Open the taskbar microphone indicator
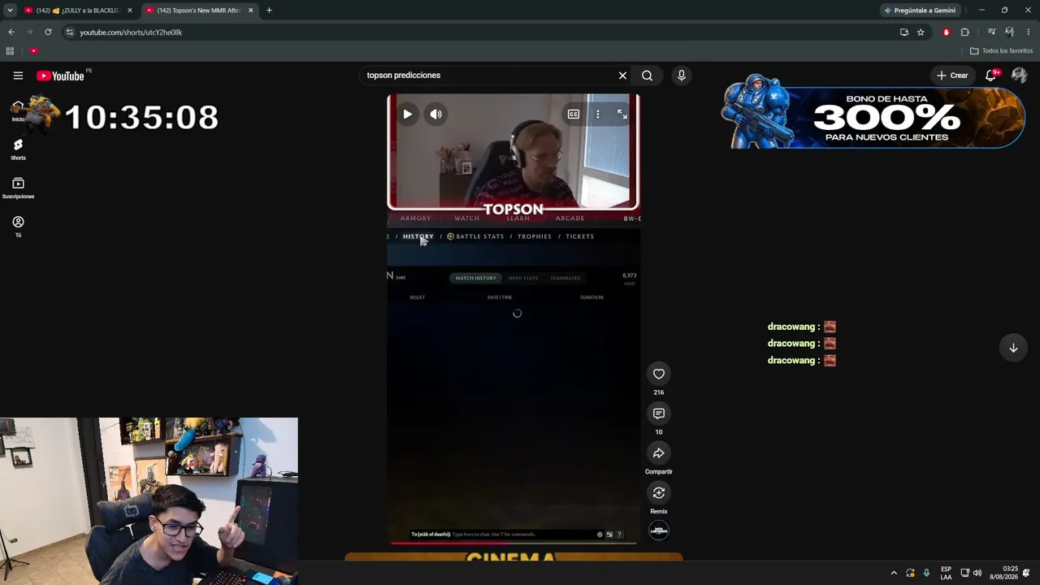Screen dimensions: 1040x585 (926, 573)
